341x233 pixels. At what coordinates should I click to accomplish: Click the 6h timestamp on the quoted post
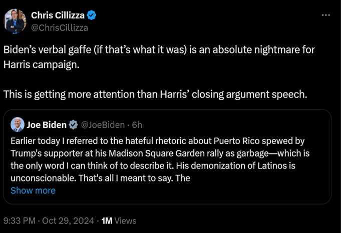(x=137, y=124)
